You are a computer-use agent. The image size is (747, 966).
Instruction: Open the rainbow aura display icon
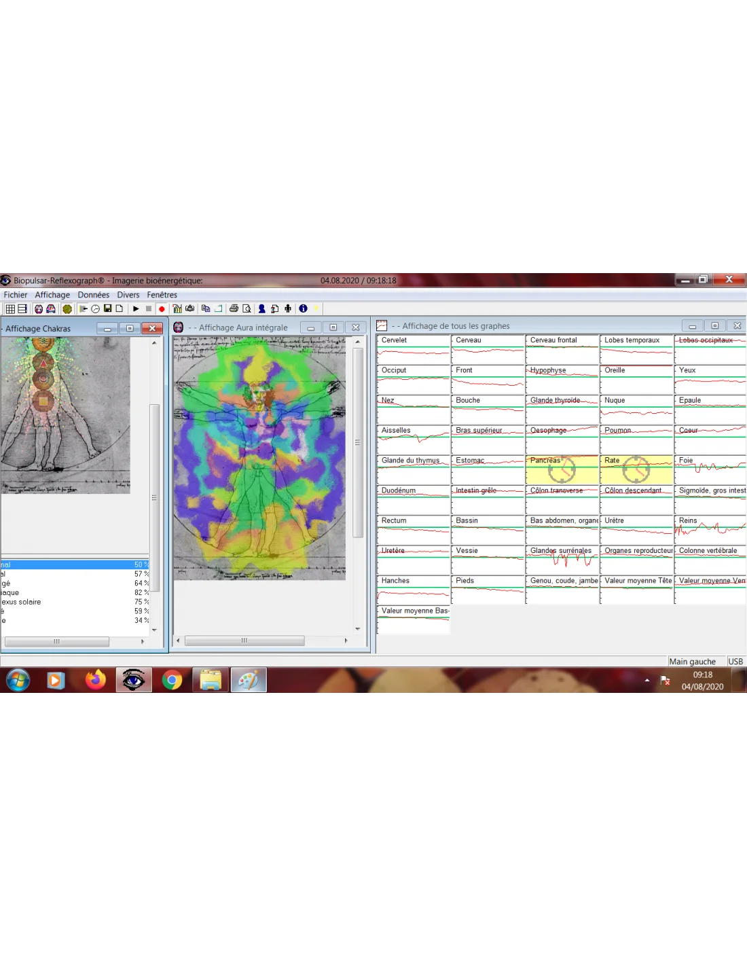tap(51, 309)
